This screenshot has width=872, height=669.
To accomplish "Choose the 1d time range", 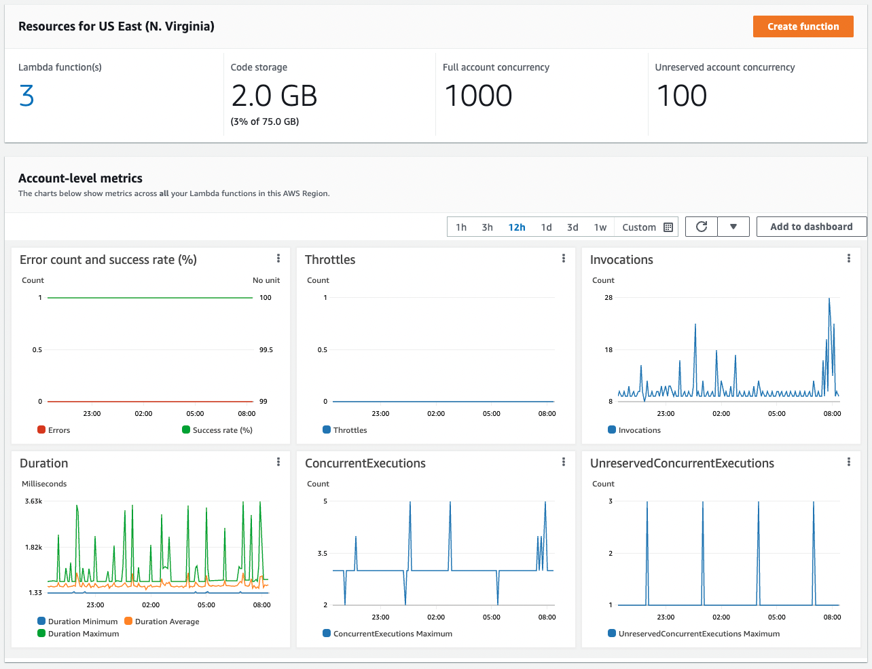I will tap(546, 227).
